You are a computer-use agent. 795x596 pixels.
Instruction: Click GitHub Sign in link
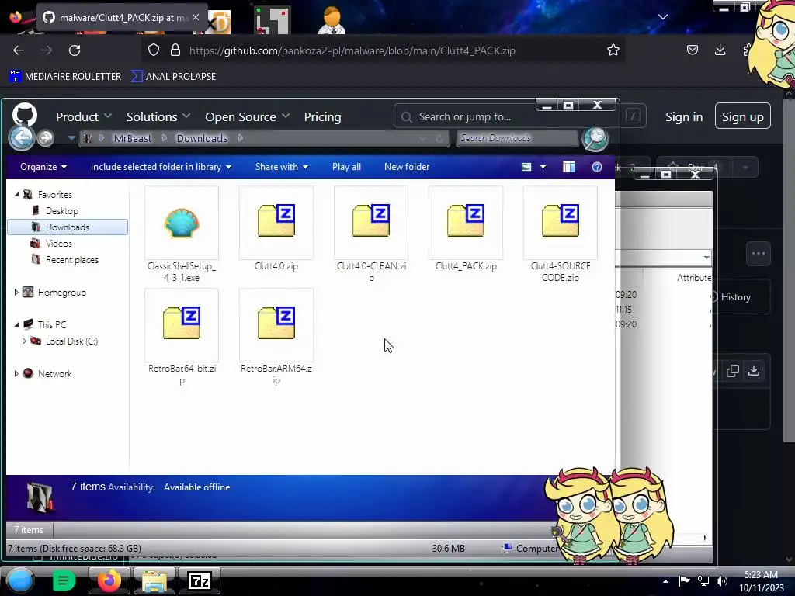pos(684,116)
